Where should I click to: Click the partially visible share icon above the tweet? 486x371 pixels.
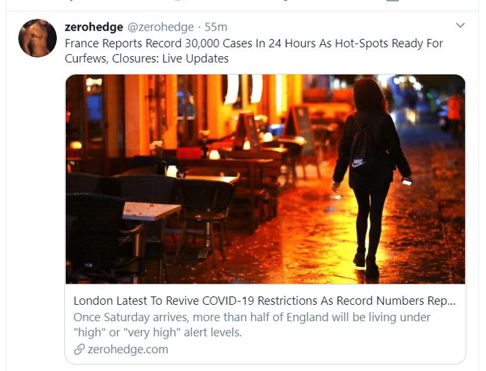392,1
